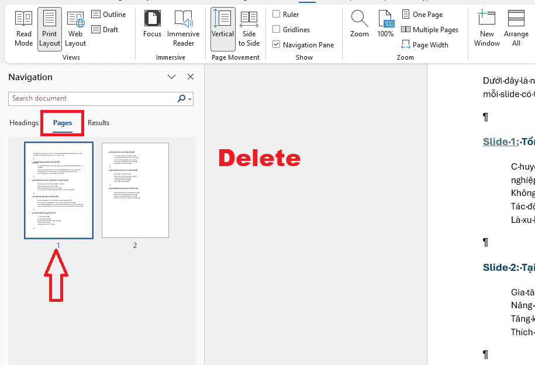Switch to the Results tab

click(x=98, y=123)
